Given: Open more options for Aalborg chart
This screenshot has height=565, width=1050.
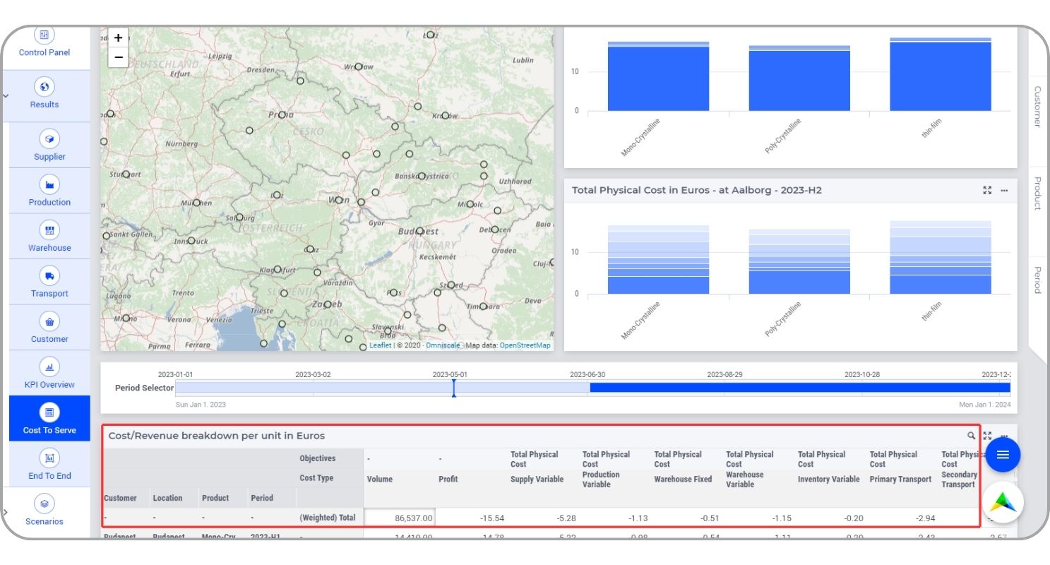Looking at the screenshot, I should pos(1004,190).
